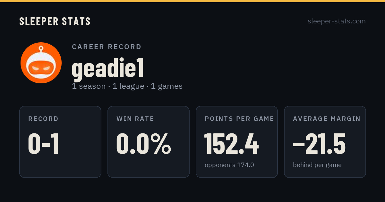Open the sleeper-stats.com link

tap(337, 21)
